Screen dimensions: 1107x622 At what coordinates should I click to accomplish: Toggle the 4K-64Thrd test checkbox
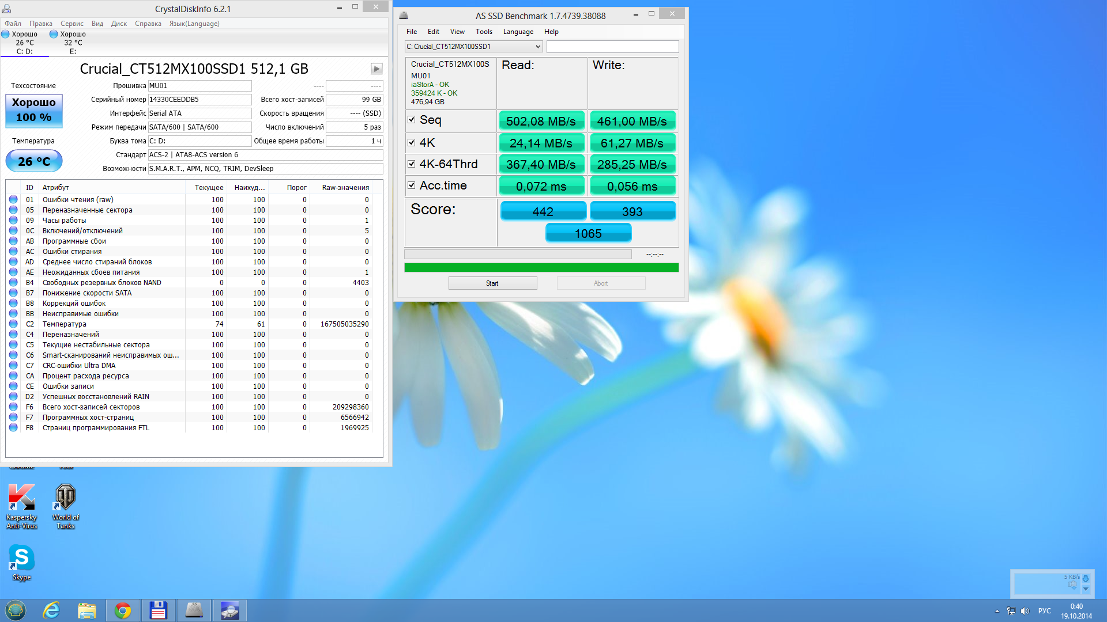pyautogui.click(x=412, y=164)
